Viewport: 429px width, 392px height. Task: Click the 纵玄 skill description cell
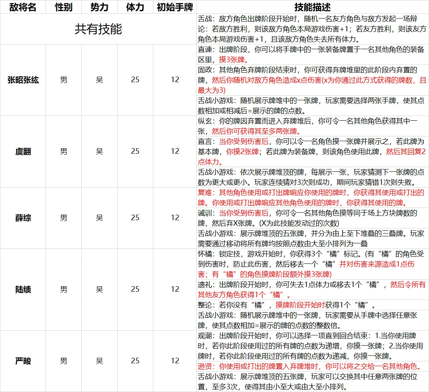pos(312,126)
